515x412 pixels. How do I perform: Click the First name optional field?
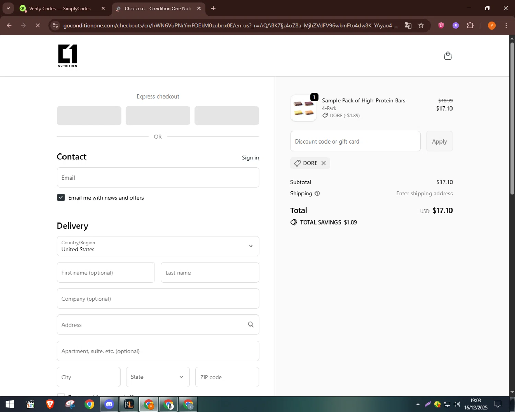pyautogui.click(x=106, y=272)
